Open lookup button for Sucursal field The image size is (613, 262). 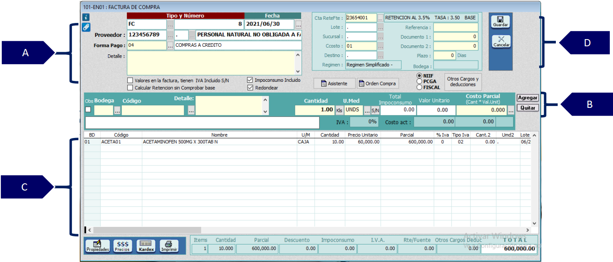pyautogui.click(x=380, y=37)
